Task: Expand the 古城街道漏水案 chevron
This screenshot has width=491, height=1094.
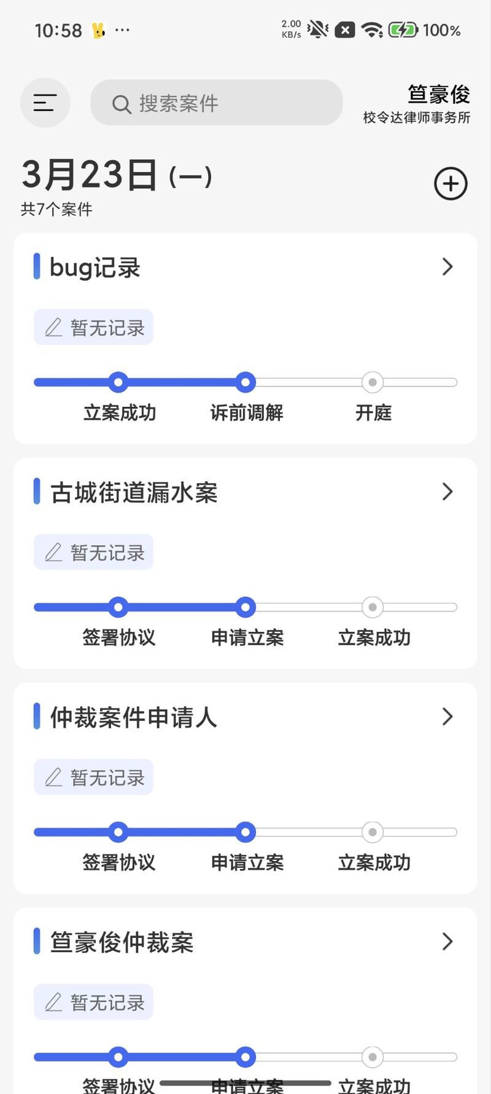Action: click(x=447, y=492)
